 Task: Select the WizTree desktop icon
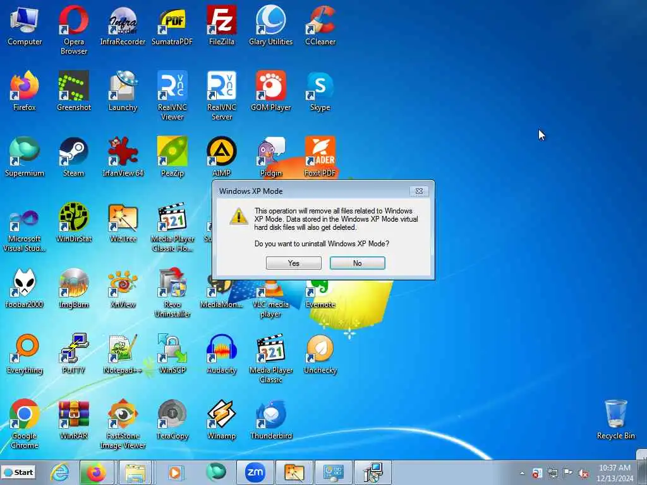coord(123,222)
